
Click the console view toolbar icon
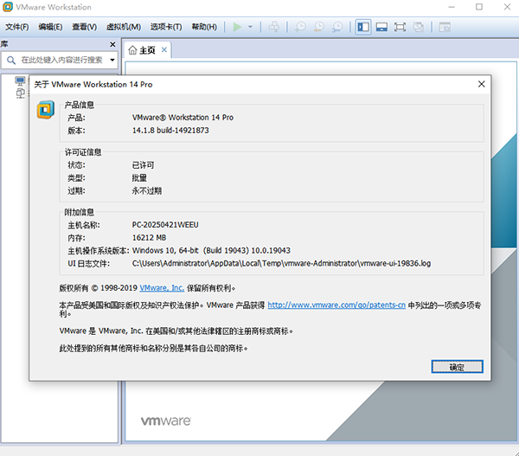(x=445, y=27)
